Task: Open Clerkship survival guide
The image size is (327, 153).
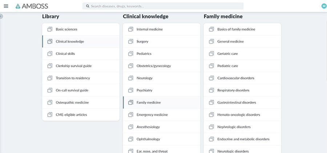Action: point(73,66)
